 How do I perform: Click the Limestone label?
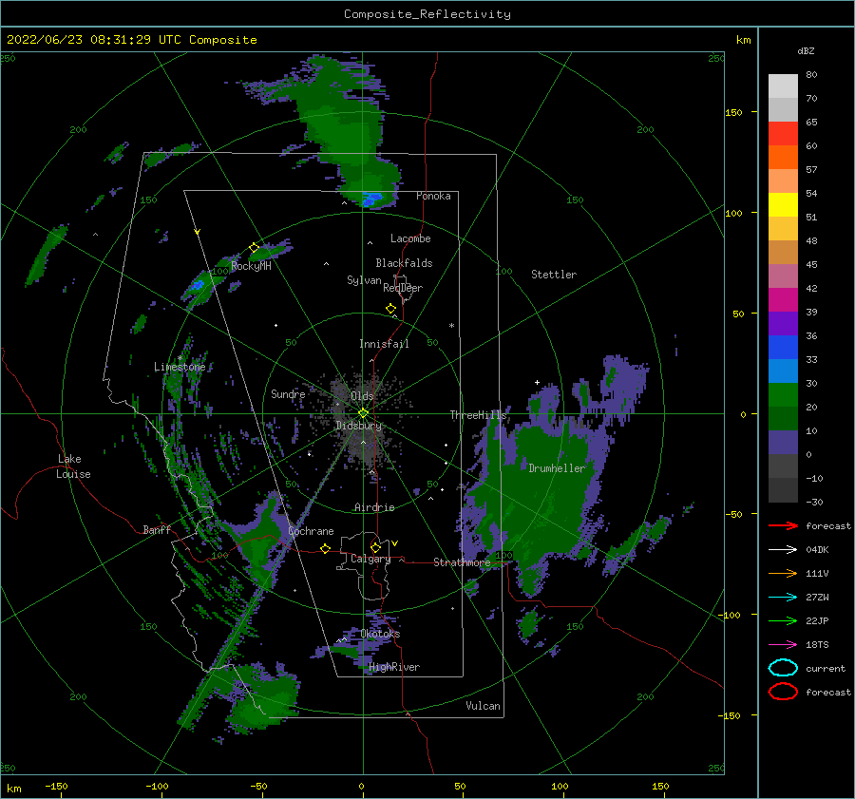click(x=180, y=367)
